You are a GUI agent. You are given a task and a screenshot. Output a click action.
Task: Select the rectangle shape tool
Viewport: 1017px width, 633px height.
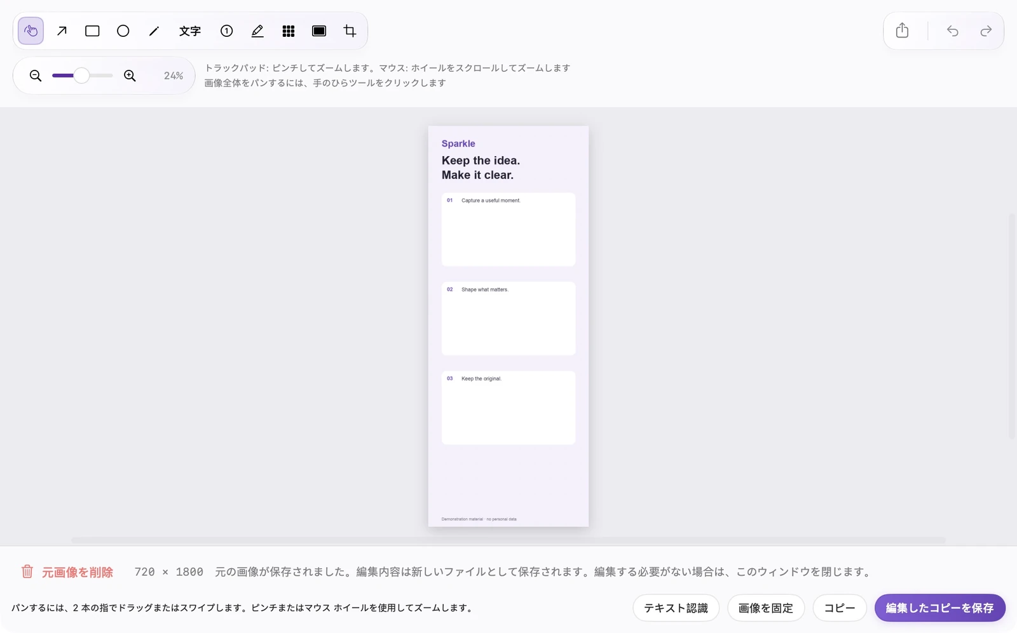coord(92,31)
